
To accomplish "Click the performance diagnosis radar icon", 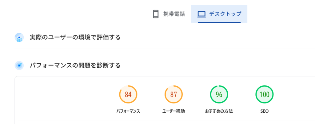I will click(x=19, y=66).
